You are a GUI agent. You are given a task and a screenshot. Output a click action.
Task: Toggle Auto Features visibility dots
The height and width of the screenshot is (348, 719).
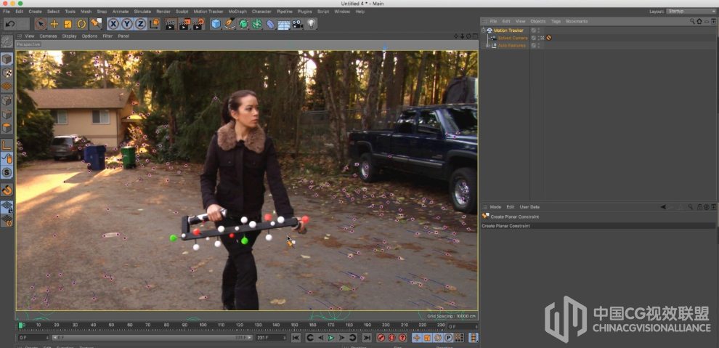pos(539,45)
